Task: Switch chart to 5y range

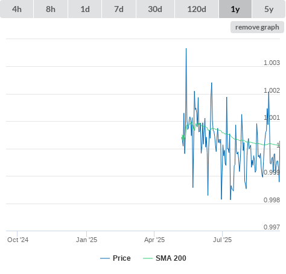Action: 269,9
